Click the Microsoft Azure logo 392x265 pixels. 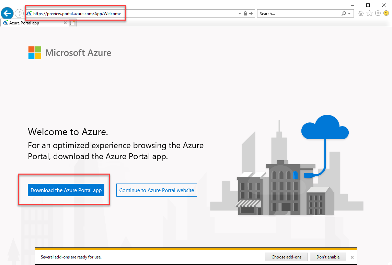[70, 53]
